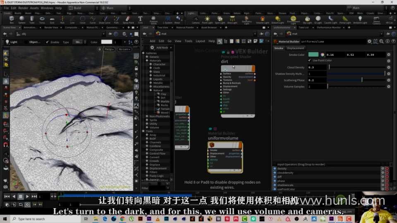The height and width of the screenshot is (223, 397).
Task: Select the Font shelf tool
Action: coord(140,20)
